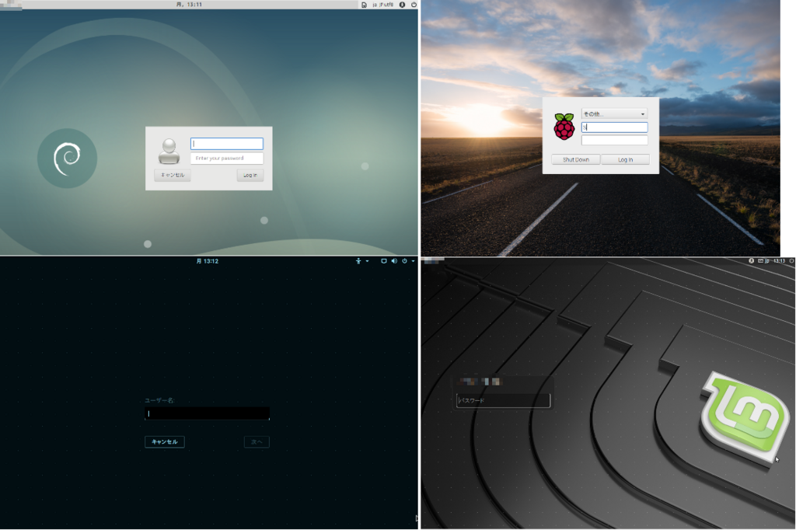This screenshot has height=530, width=796.
Task: Click the power icon in the Debian top panel
Action: 414,5
